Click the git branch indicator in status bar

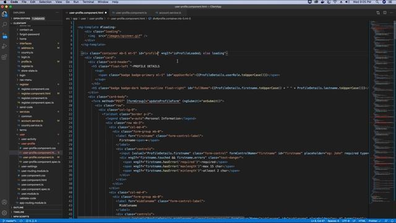(x=10, y=221)
